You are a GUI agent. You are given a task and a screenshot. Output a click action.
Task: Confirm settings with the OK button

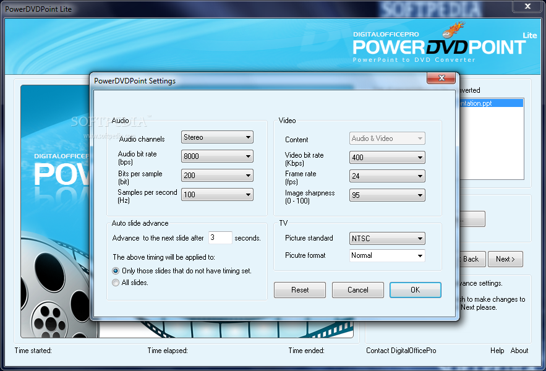[x=415, y=290]
